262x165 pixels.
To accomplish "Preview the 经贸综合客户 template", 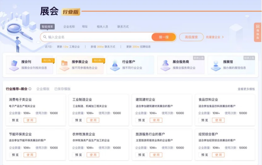I will (205, 155).
